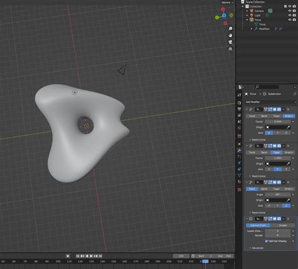
Task: Click the current frame number field
Action: (x=181, y=256)
